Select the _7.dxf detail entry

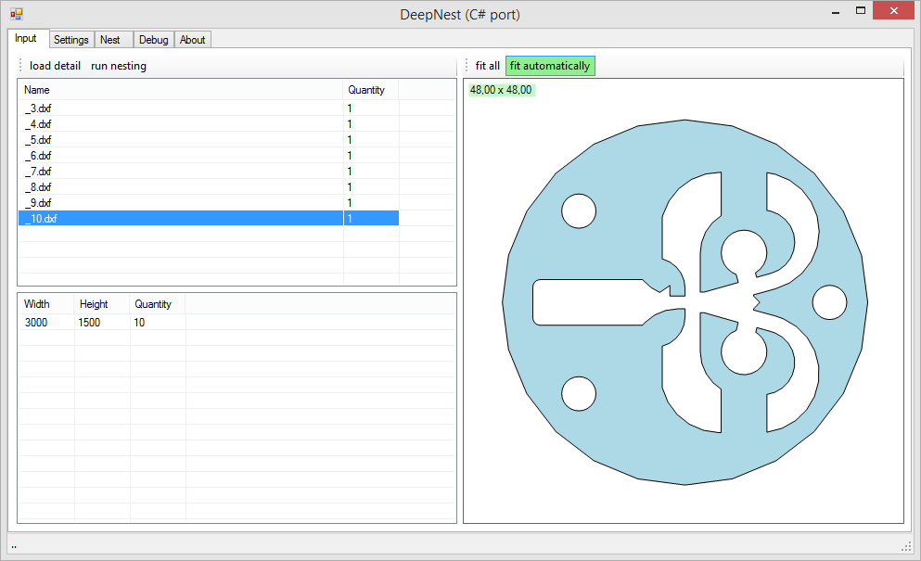coord(39,172)
